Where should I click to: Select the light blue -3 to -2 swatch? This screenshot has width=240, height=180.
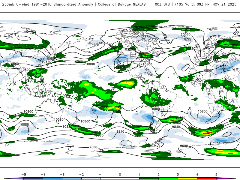(72, 178)
